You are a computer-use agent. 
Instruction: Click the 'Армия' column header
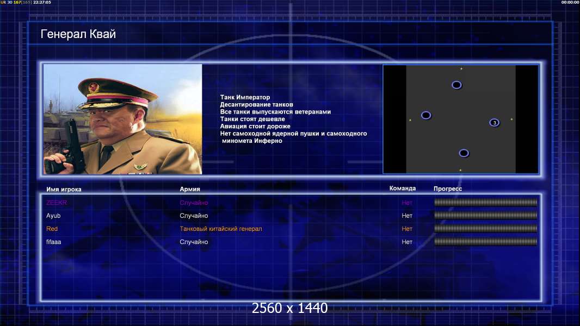pyautogui.click(x=190, y=189)
